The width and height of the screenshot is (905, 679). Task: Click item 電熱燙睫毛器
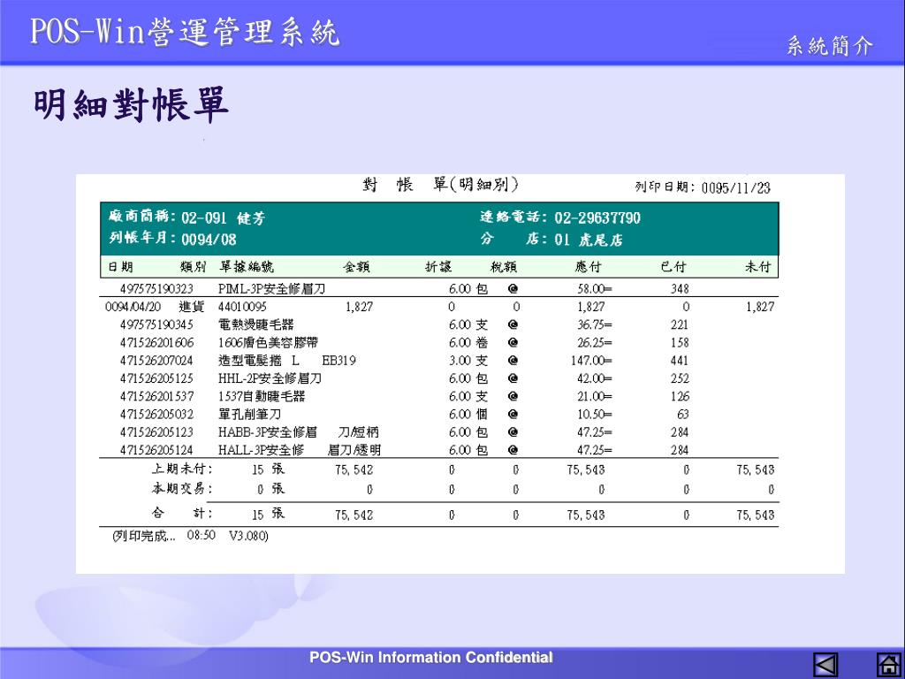point(255,324)
